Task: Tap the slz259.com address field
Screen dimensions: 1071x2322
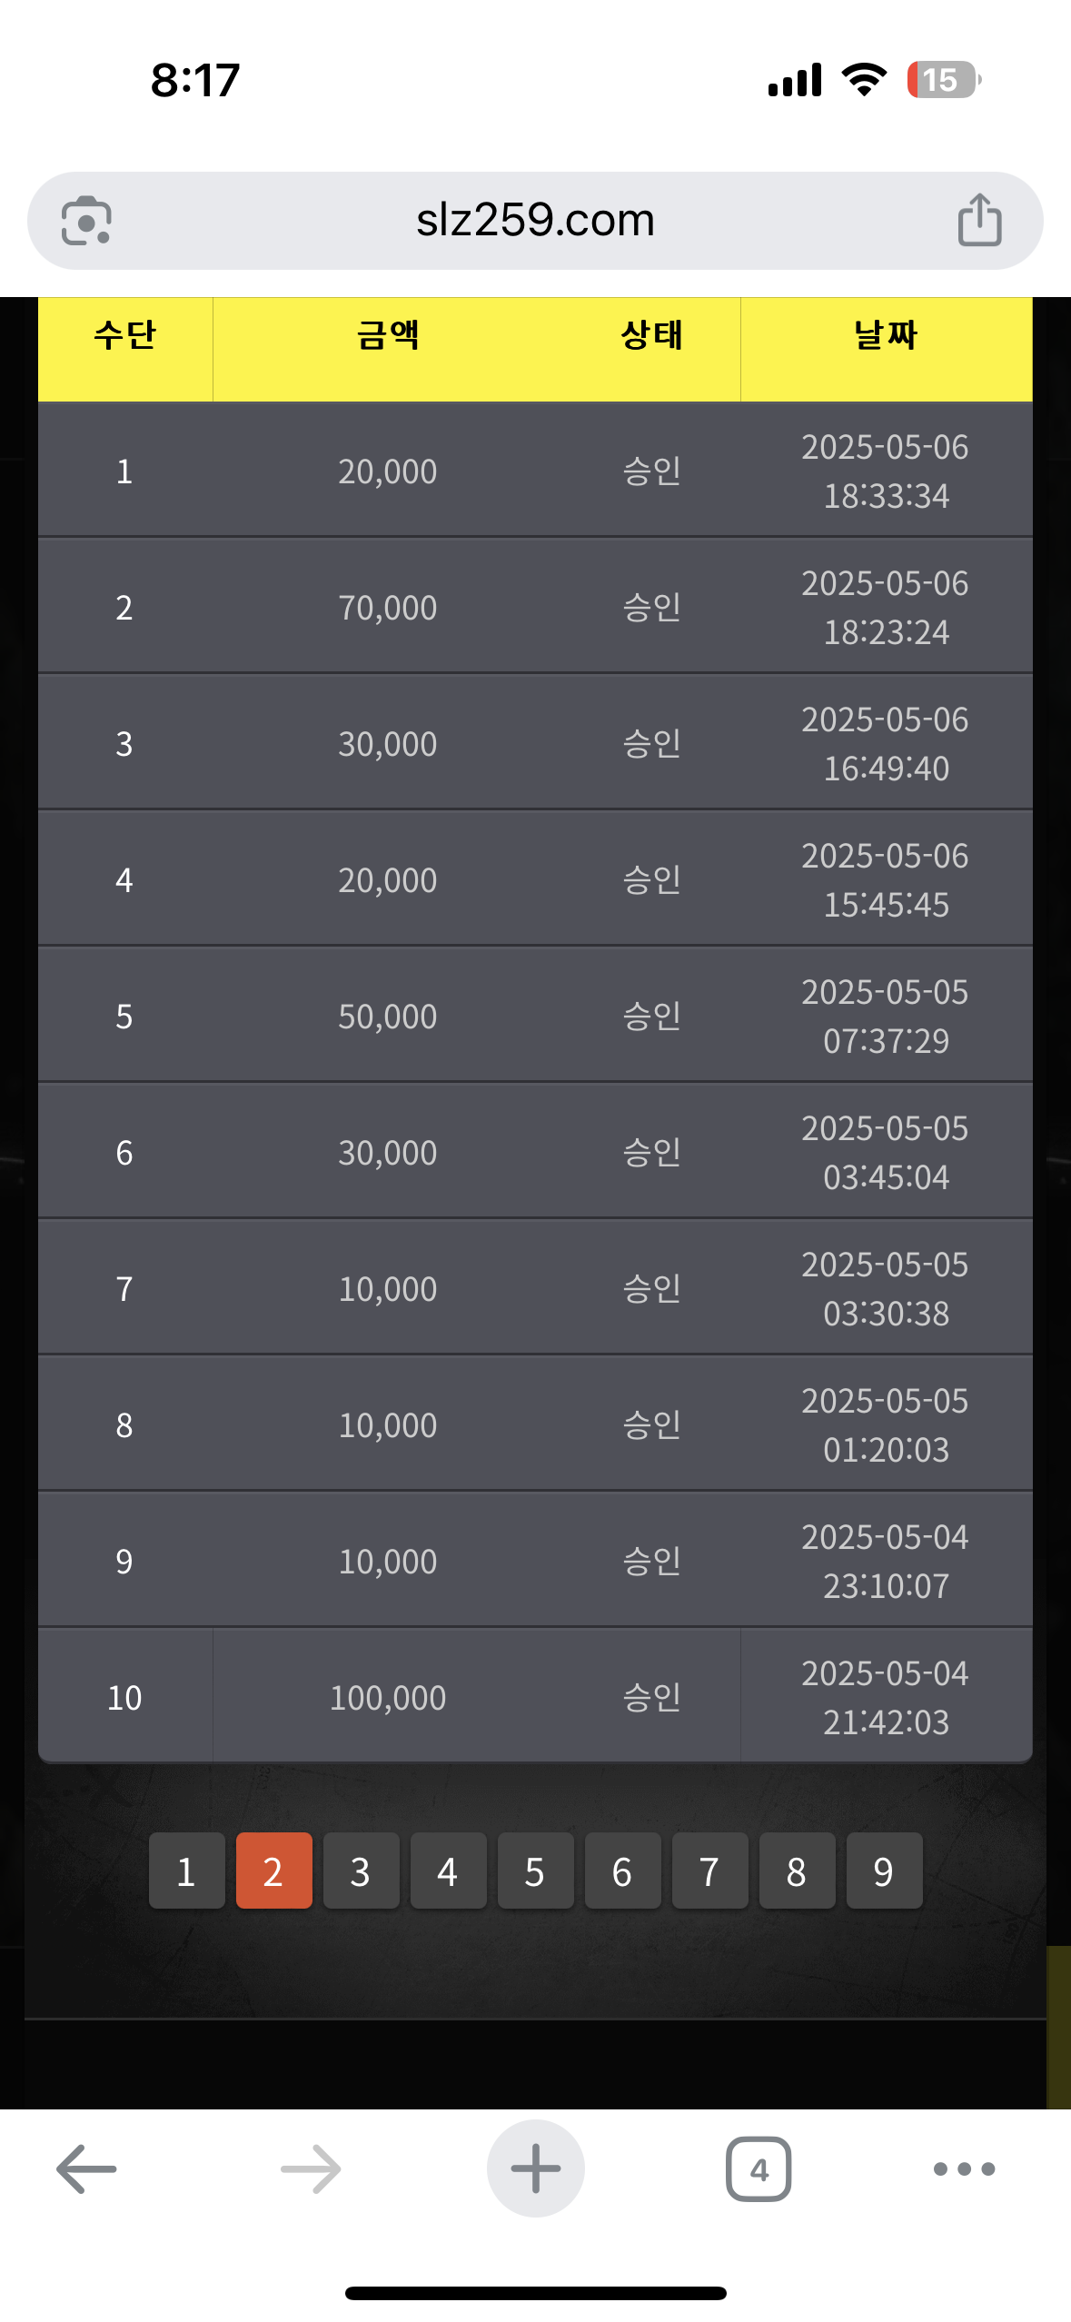Action: click(x=535, y=221)
